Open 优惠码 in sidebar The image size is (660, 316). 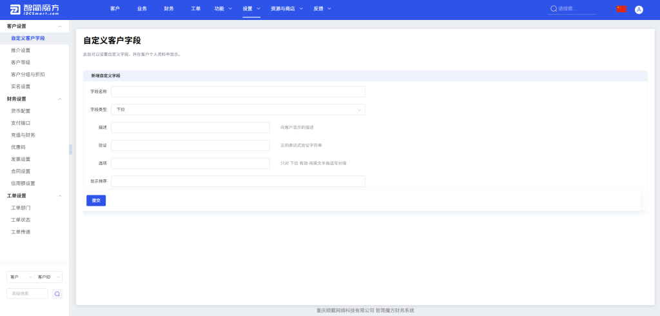[18, 148]
